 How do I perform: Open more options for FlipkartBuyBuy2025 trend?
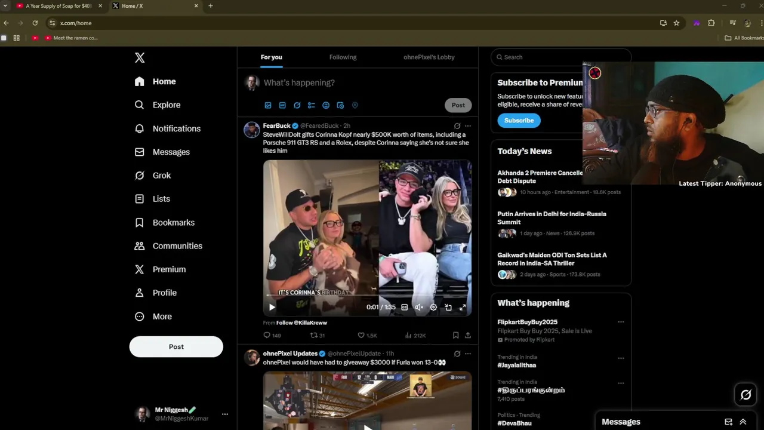pos(621,322)
